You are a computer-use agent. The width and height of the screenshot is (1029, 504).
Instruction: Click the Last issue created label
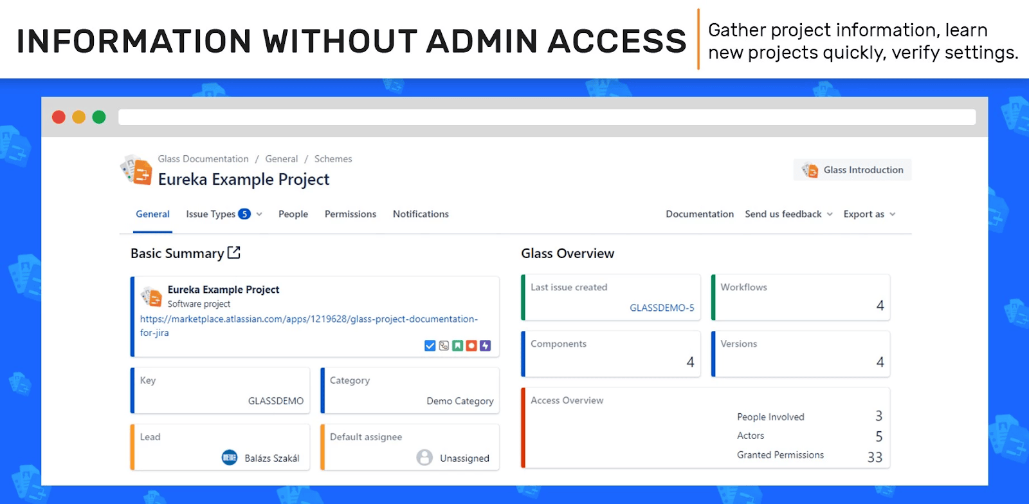tap(569, 287)
